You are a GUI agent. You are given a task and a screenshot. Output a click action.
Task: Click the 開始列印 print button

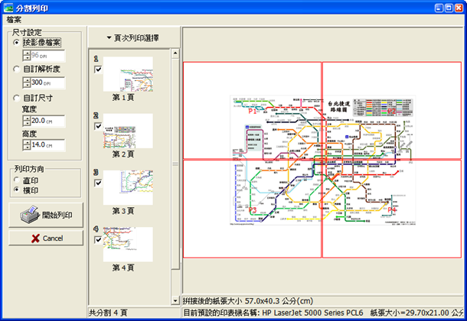pyautogui.click(x=46, y=216)
